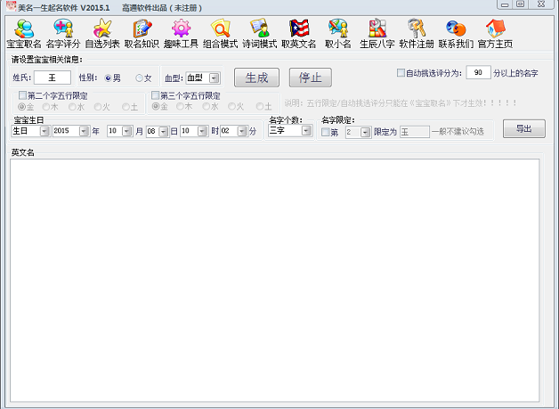Click inside the 英文名 results list area
This screenshot has height=409, width=559.
point(274,280)
